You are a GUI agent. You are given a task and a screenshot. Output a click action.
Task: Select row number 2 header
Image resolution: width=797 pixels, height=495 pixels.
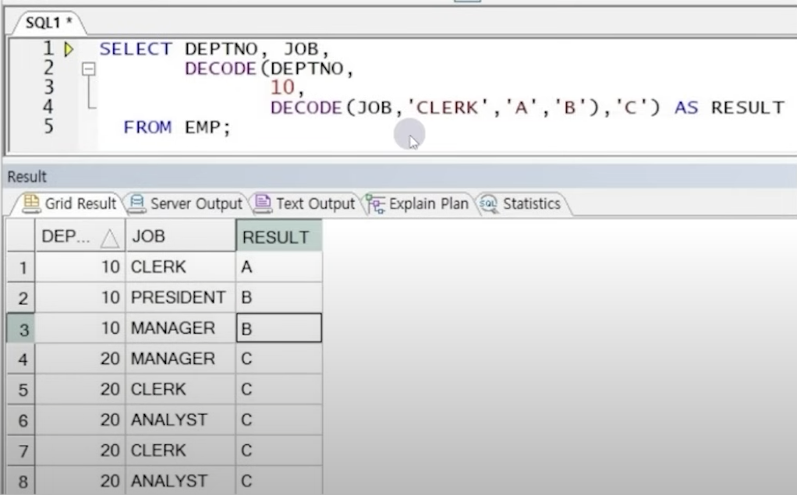pyautogui.click(x=21, y=298)
